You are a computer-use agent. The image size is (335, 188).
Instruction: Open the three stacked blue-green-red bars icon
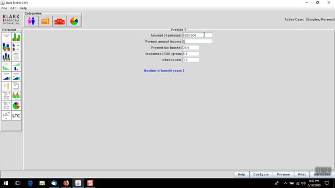point(6,57)
